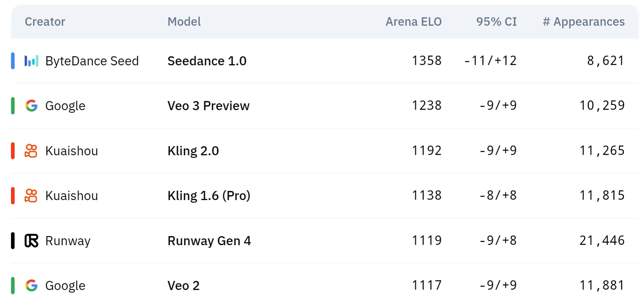Click the Model column header
This screenshot has height=303, width=641.
[x=184, y=22]
